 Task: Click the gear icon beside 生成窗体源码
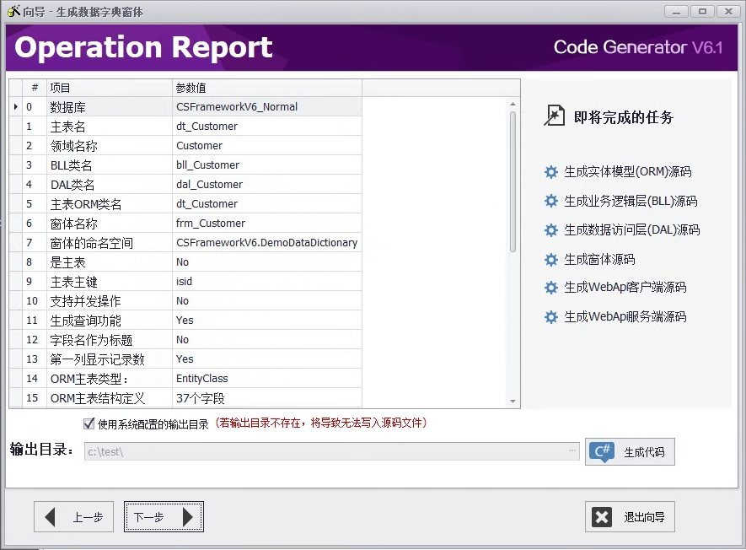[x=551, y=260]
